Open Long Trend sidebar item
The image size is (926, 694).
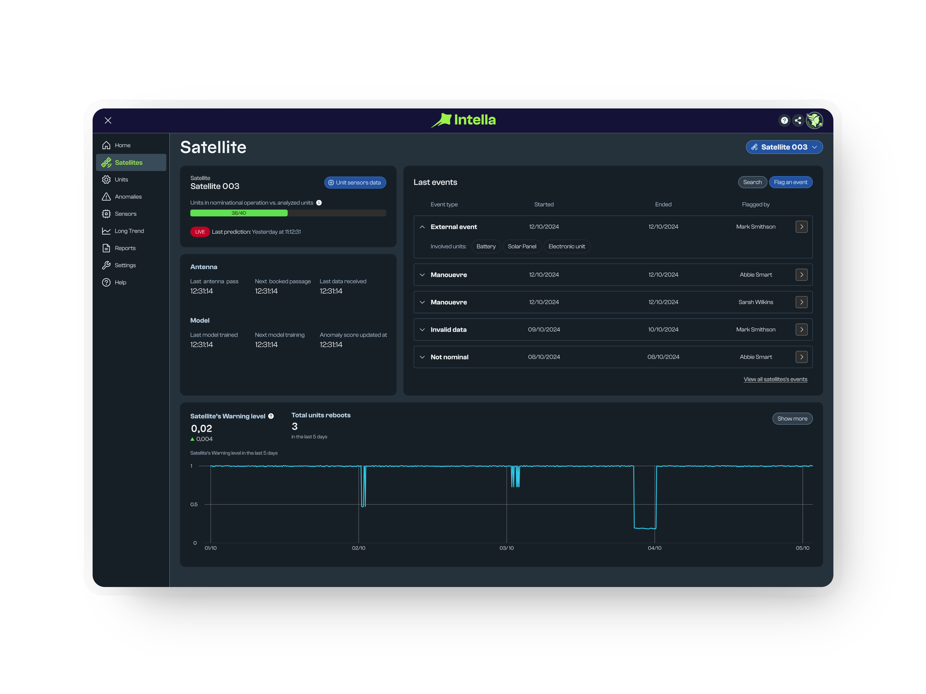pyautogui.click(x=129, y=231)
